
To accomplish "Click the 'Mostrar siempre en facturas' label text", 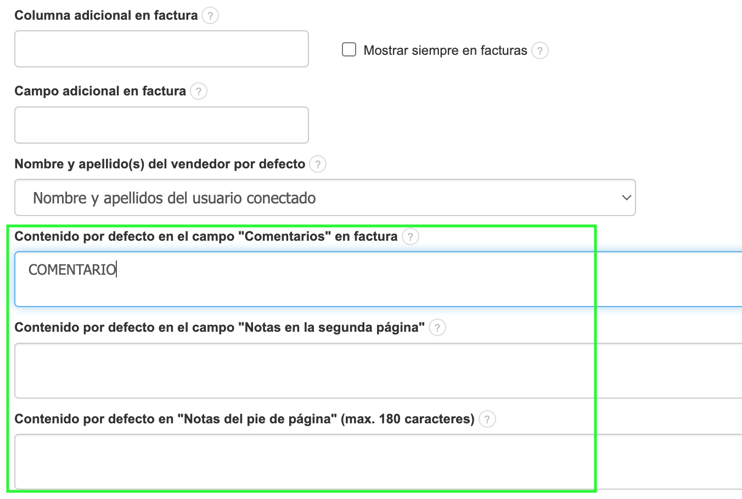I will (445, 51).
